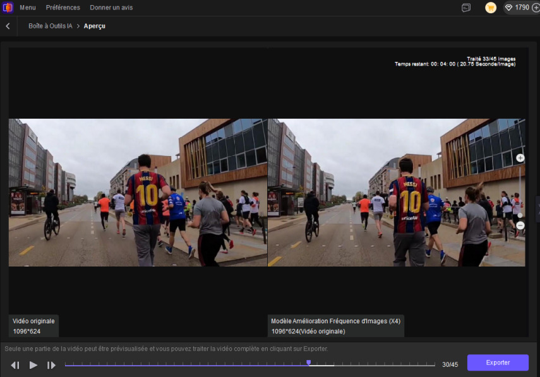Play the preview video
The width and height of the screenshot is (540, 377).
tap(33, 364)
